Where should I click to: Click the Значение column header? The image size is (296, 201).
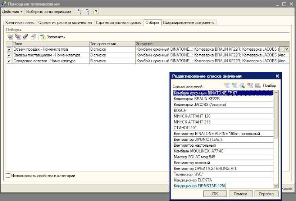212,44
